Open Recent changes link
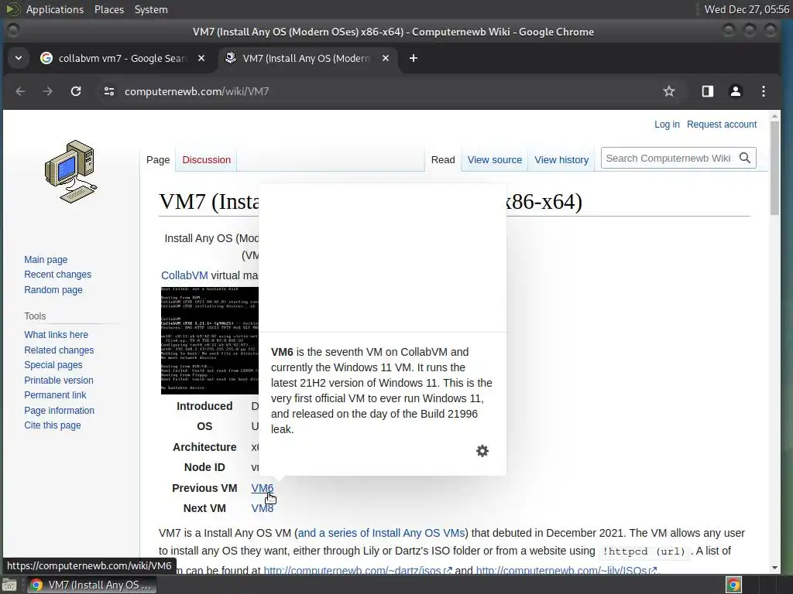793x594 pixels. (57, 275)
